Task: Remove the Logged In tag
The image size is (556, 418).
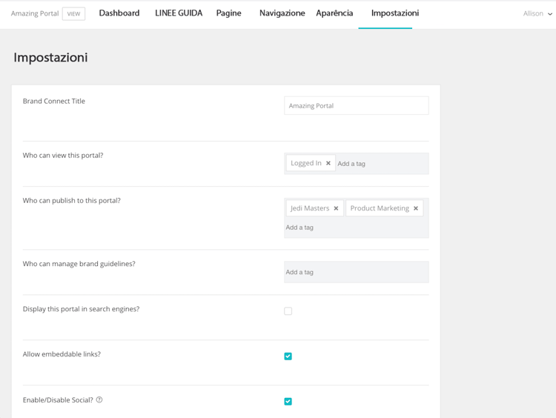Action: (328, 164)
